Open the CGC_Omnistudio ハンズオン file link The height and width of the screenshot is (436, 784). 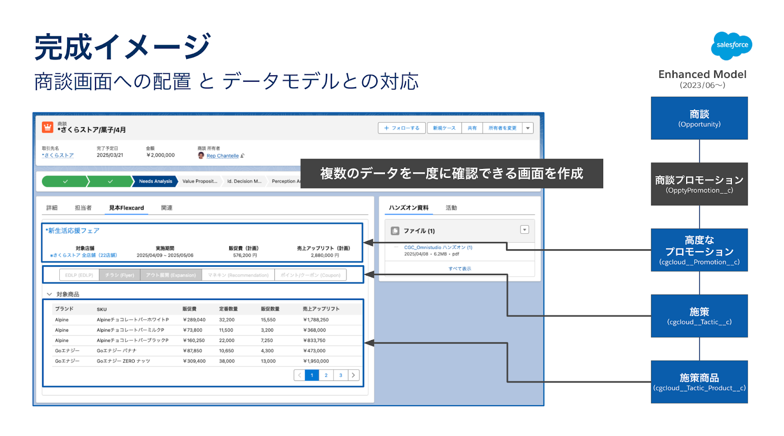tap(438, 248)
